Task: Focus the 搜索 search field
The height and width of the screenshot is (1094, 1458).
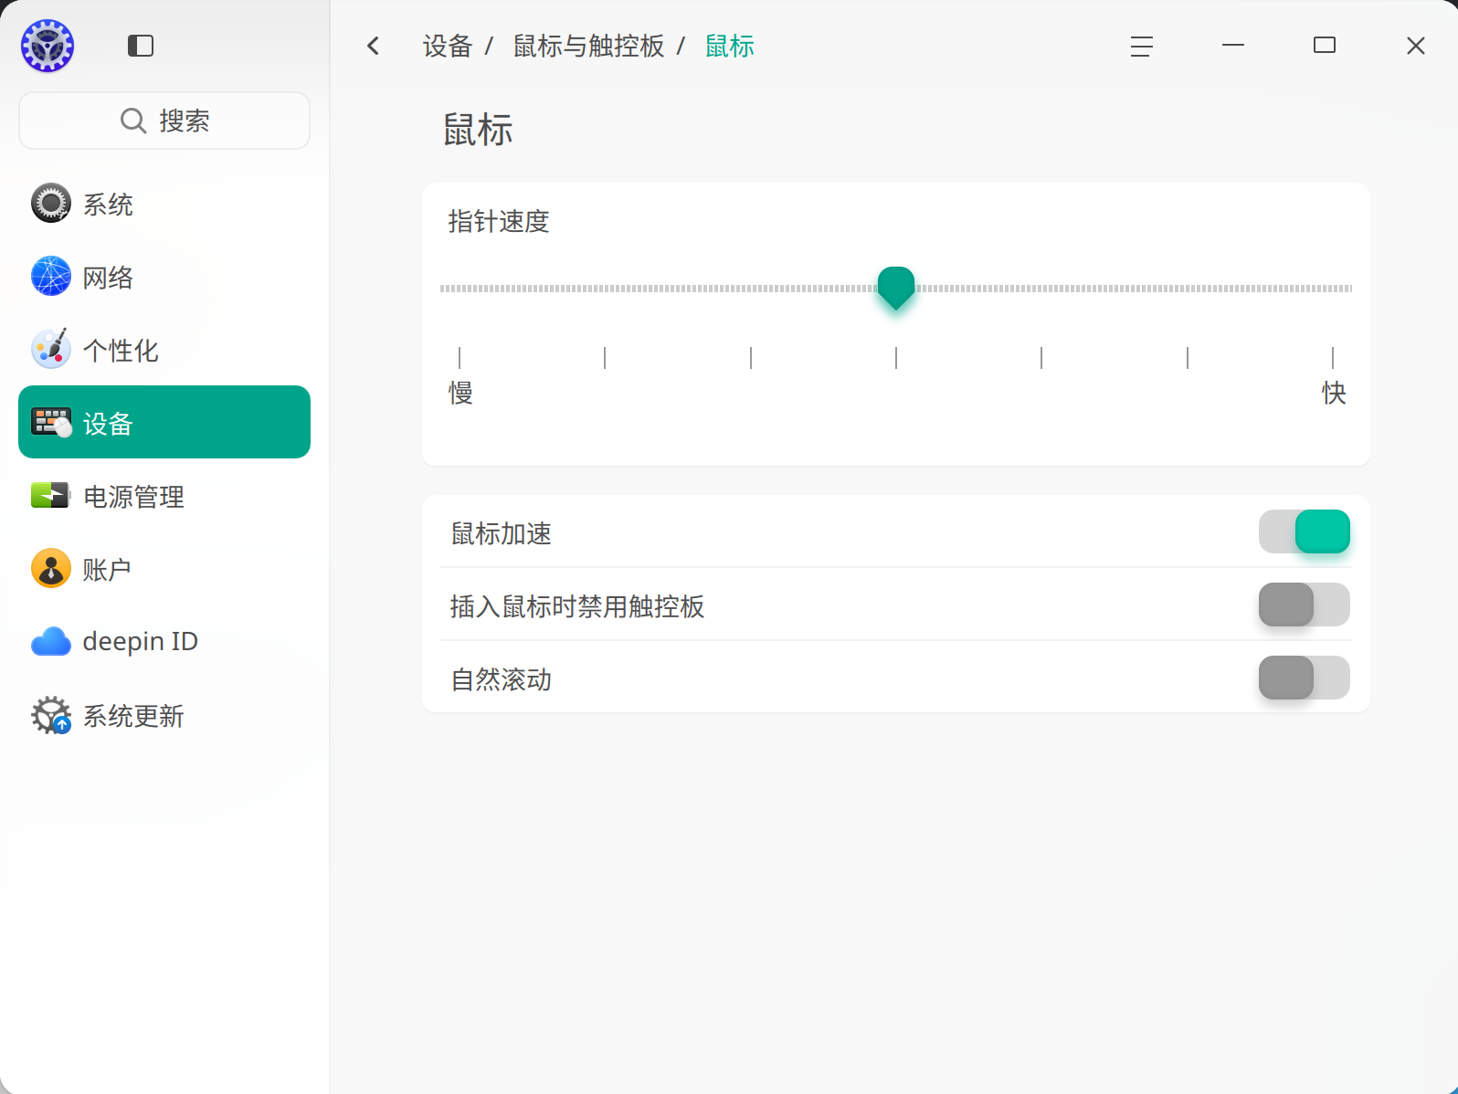Action: click(x=164, y=121)
